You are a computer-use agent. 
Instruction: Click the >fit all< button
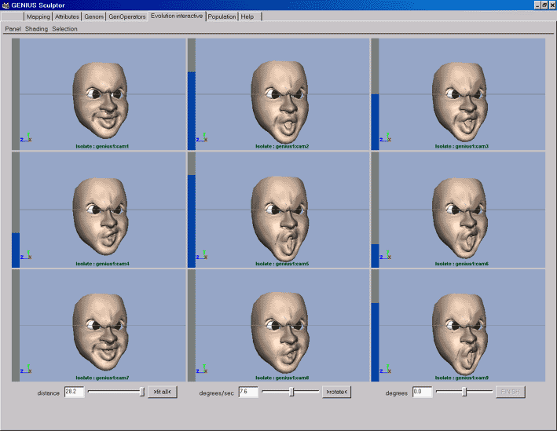click(x=163, y=392)
